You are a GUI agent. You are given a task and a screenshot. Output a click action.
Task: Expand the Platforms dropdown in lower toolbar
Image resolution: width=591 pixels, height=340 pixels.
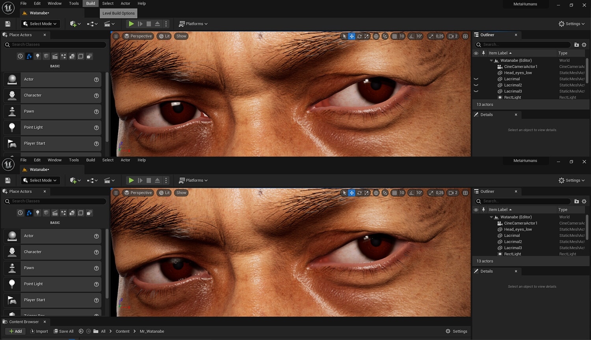(193, 180)
